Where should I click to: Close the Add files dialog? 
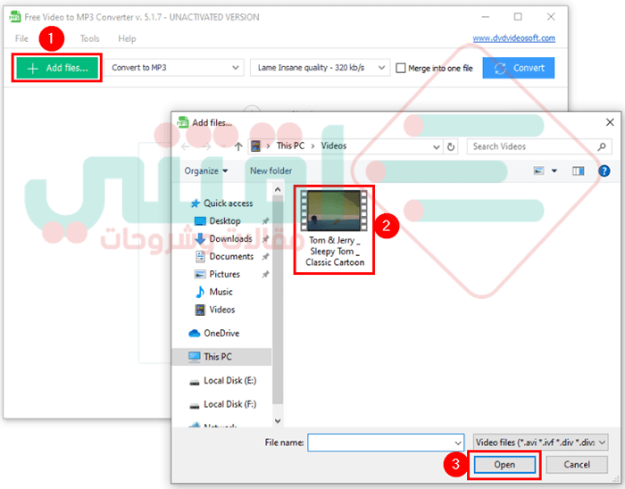pos(610,122)
